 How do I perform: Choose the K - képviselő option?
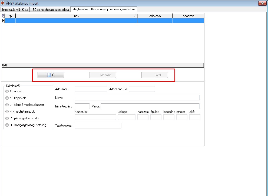(7, 98)
